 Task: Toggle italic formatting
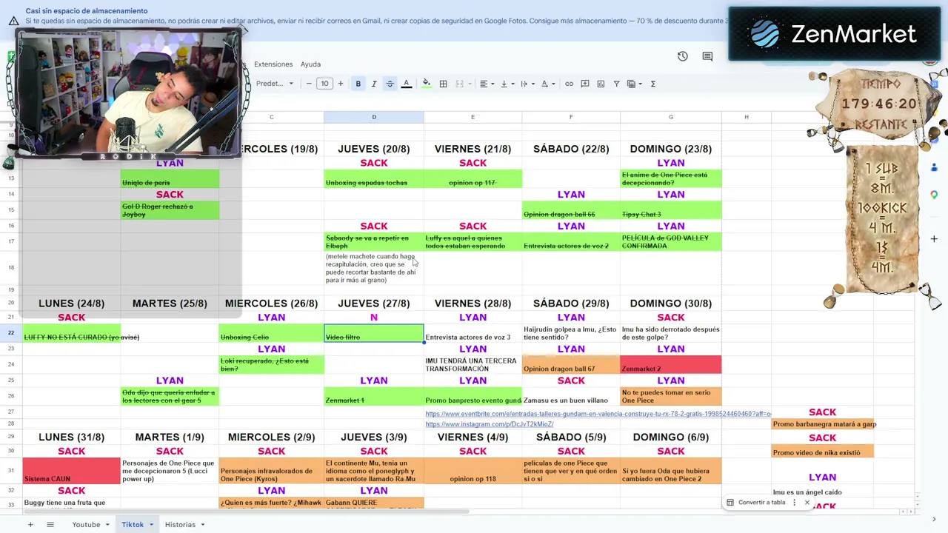[x=374, y=84]
